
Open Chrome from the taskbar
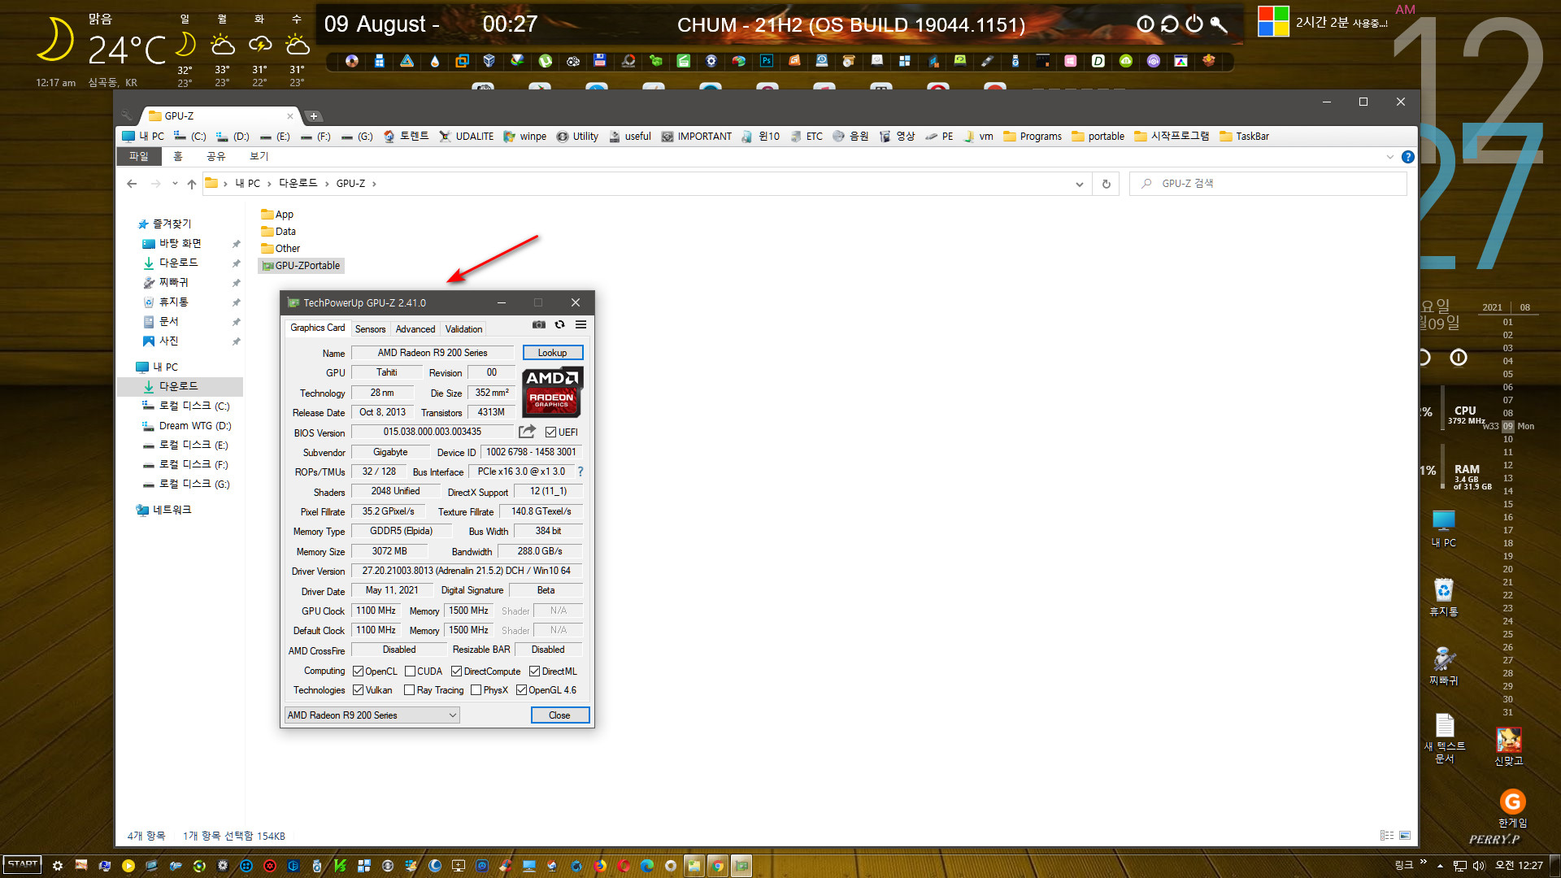pos(717,866)
